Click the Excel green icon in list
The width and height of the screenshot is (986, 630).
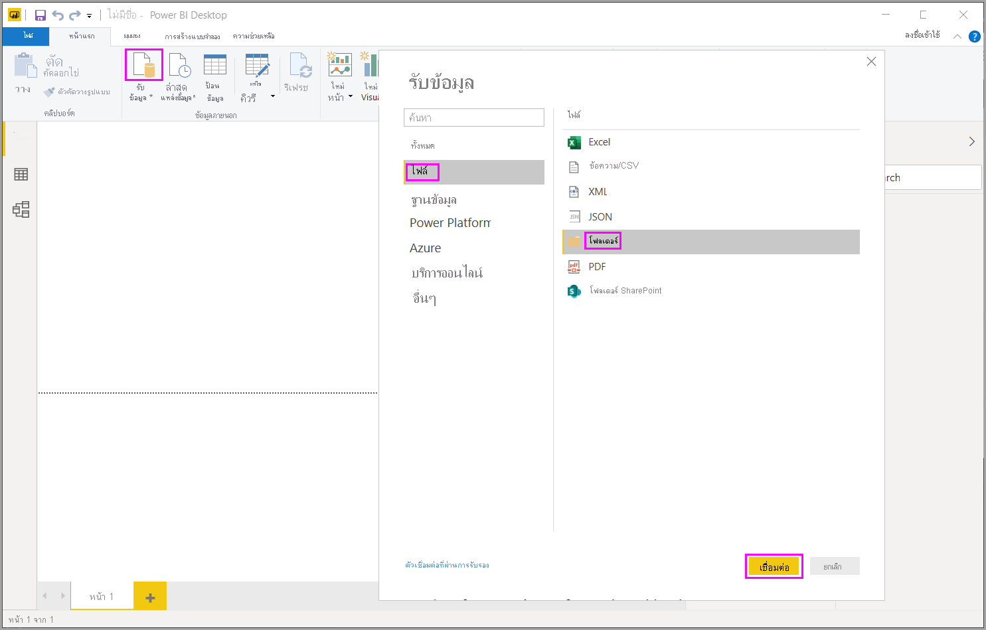pos(574,142)
